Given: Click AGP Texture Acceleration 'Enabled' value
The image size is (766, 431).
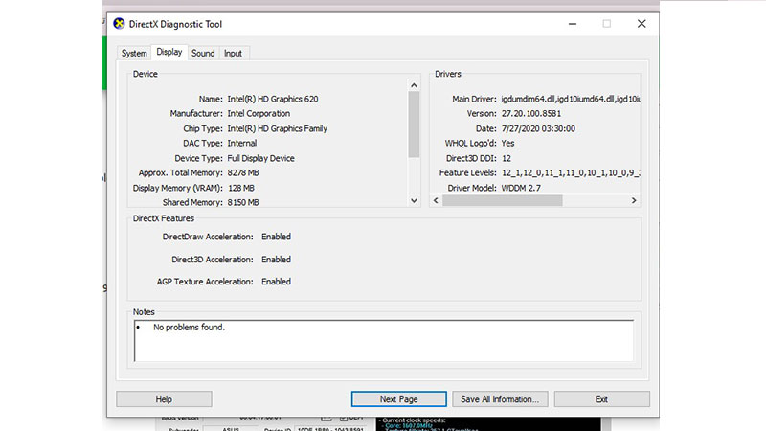Looking at the screenshot, I should (x=276, y=282).
